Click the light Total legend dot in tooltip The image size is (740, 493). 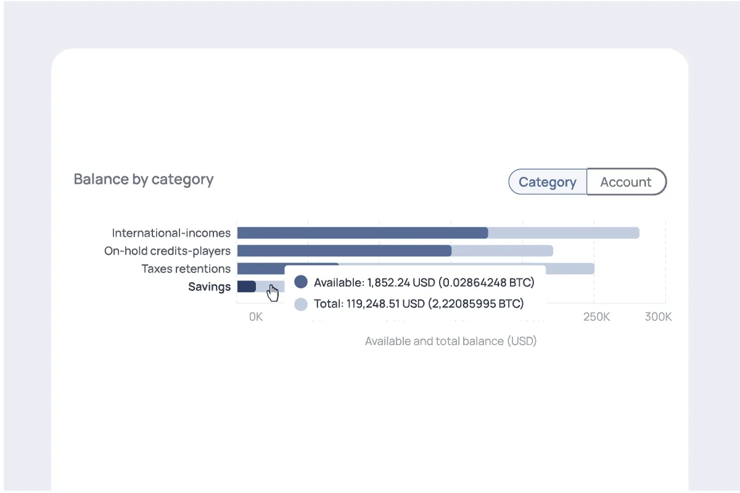[301, 304]
